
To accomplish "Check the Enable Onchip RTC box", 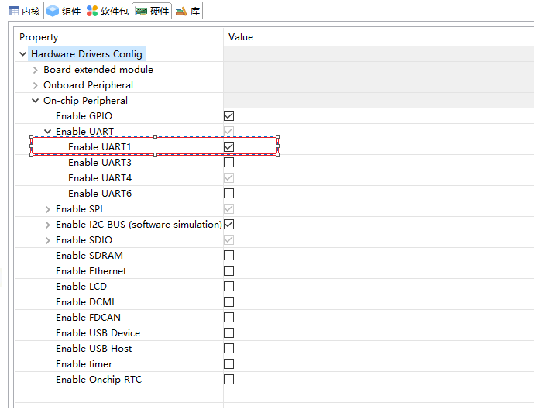I will coord(228,380).
